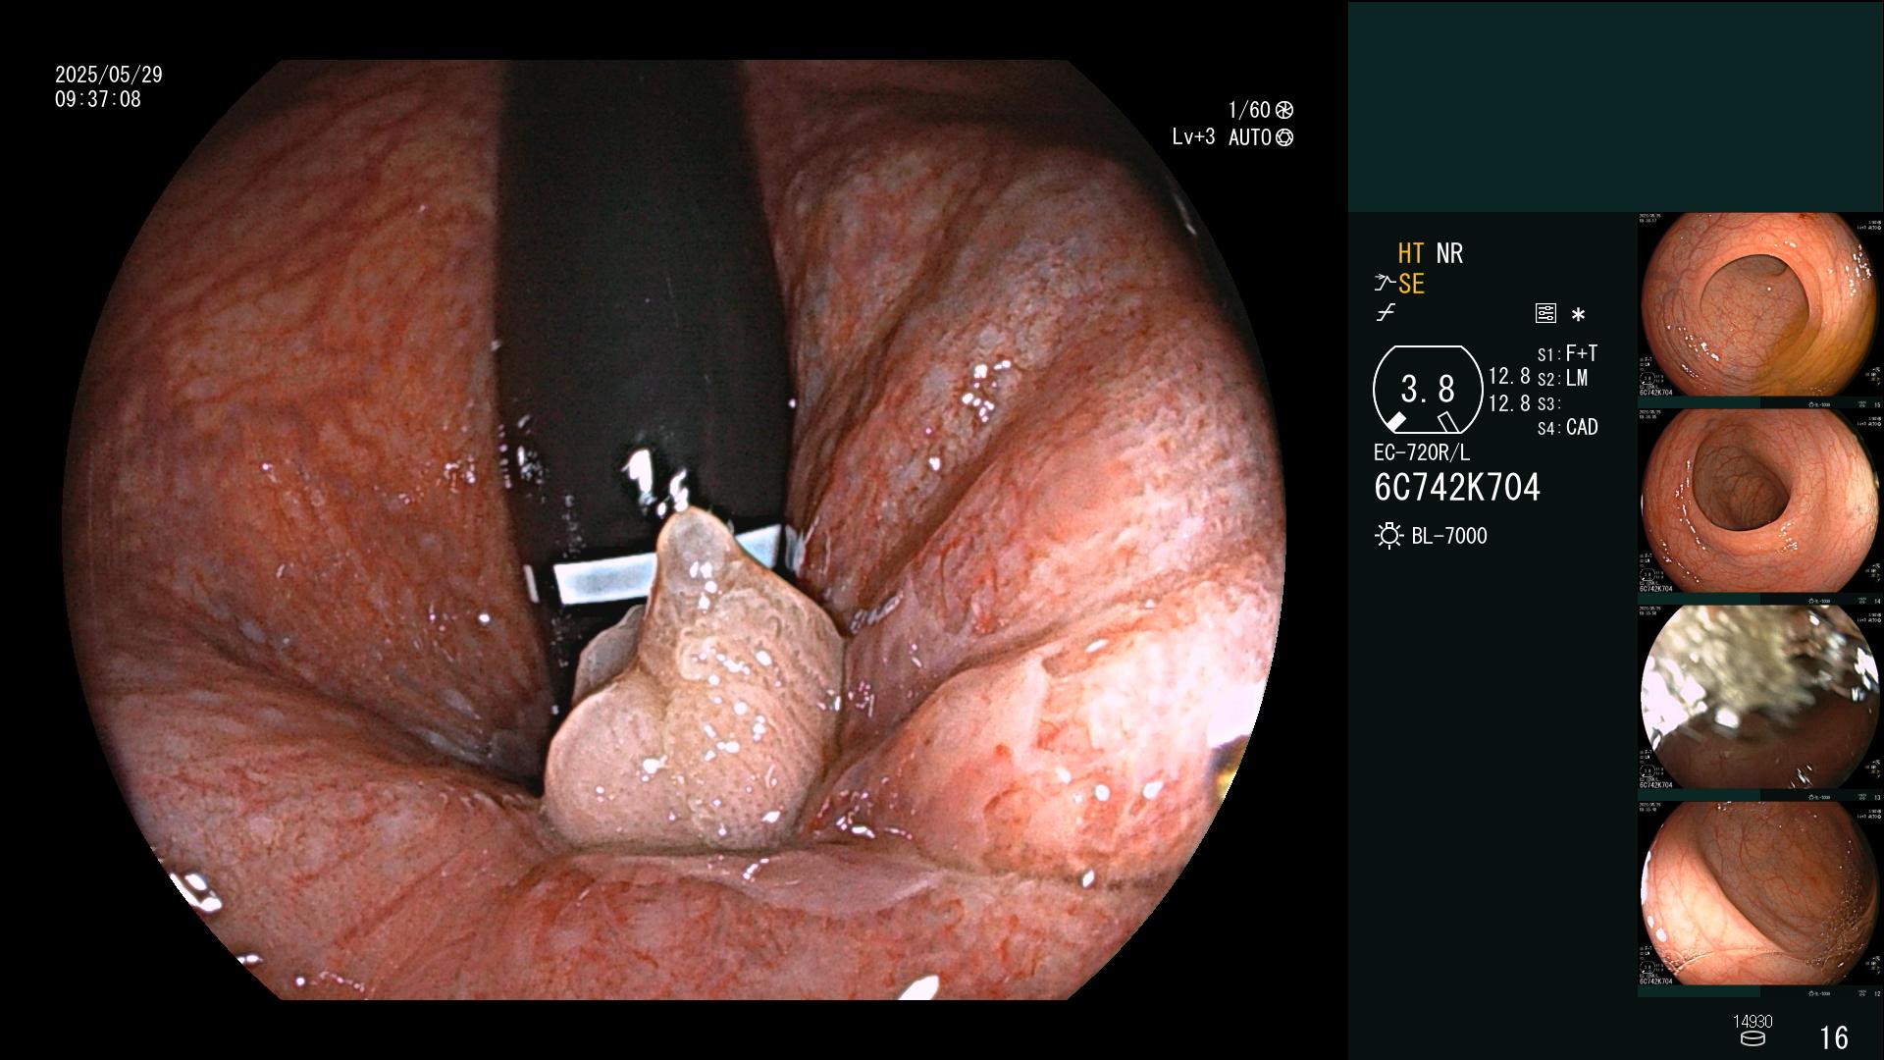Click the AUTO iris mode icon
This screenshot has width=1884, height=1060.
(1283, 137)
